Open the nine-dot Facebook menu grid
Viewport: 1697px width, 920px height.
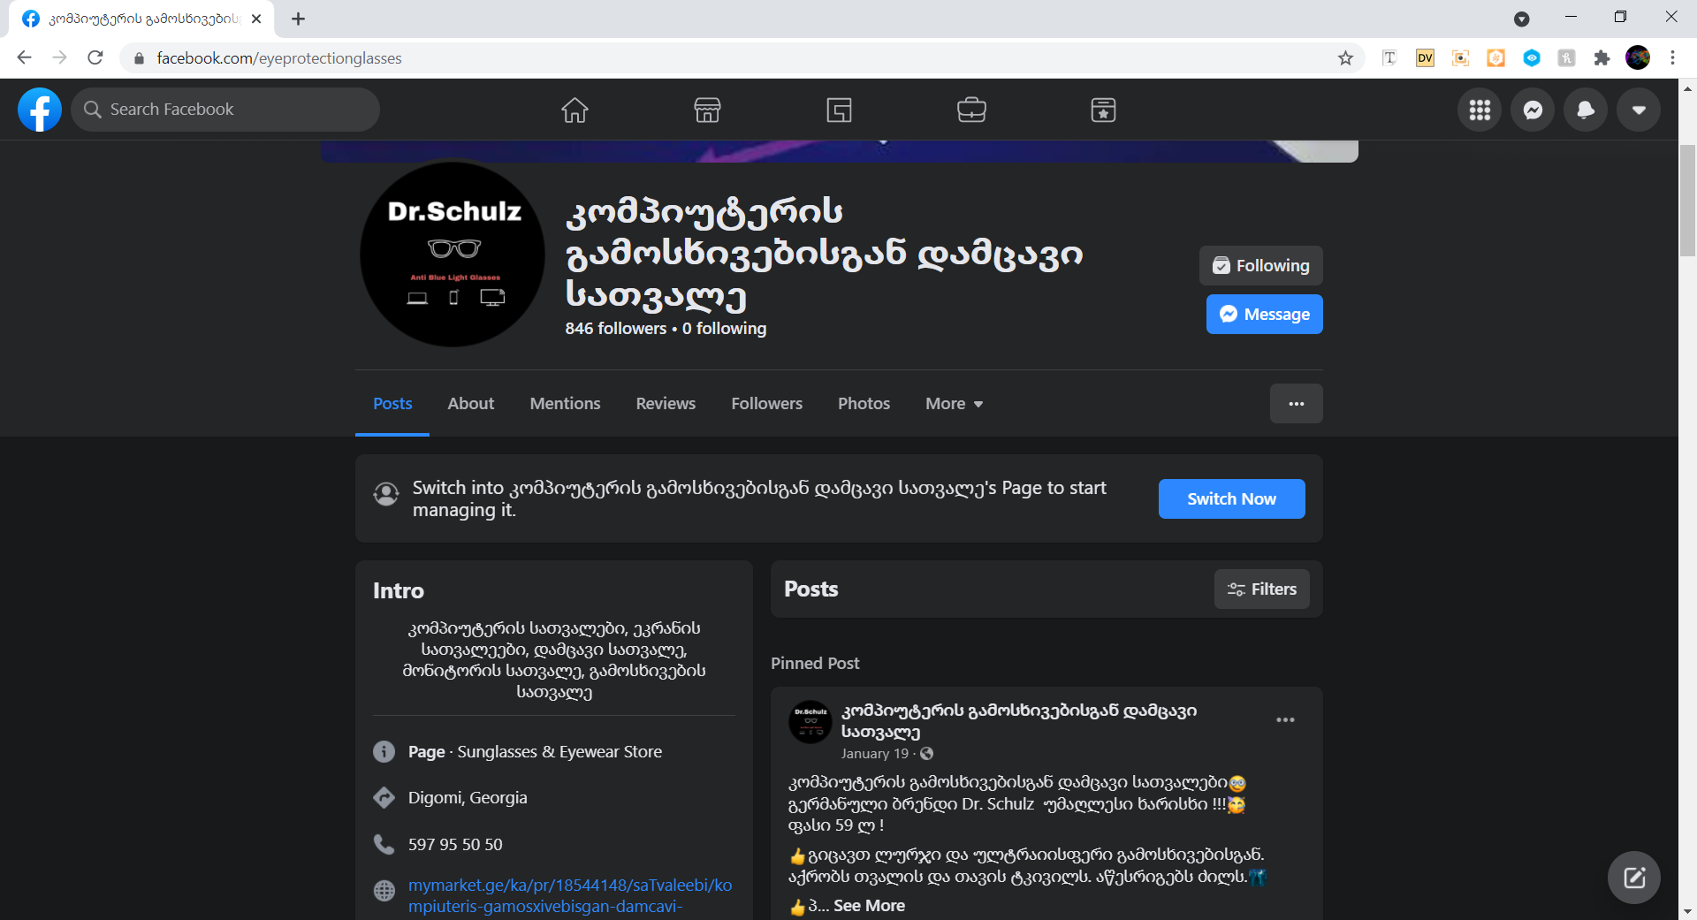[1480, 110]
